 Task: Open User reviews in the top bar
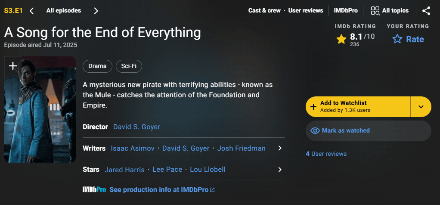point(306,10)
